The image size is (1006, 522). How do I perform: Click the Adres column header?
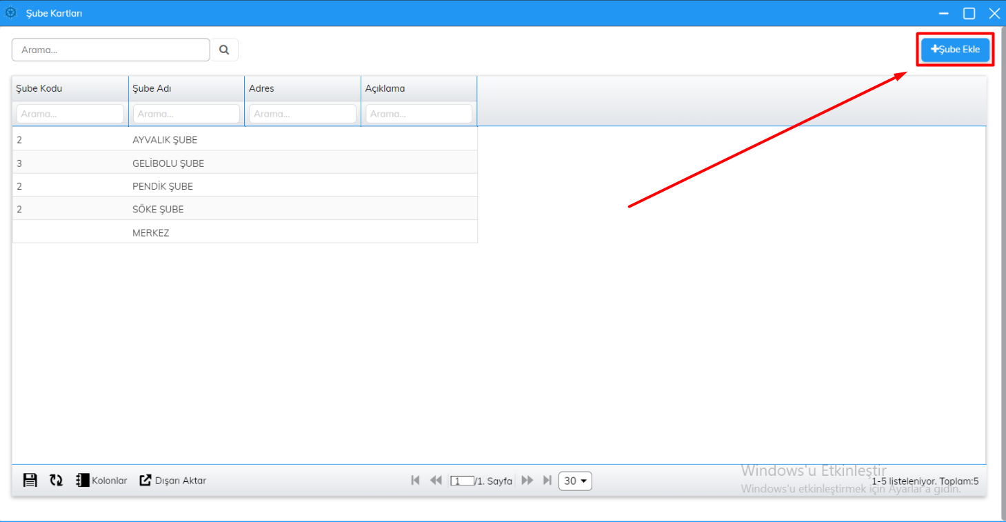click(x=261, y=88)
